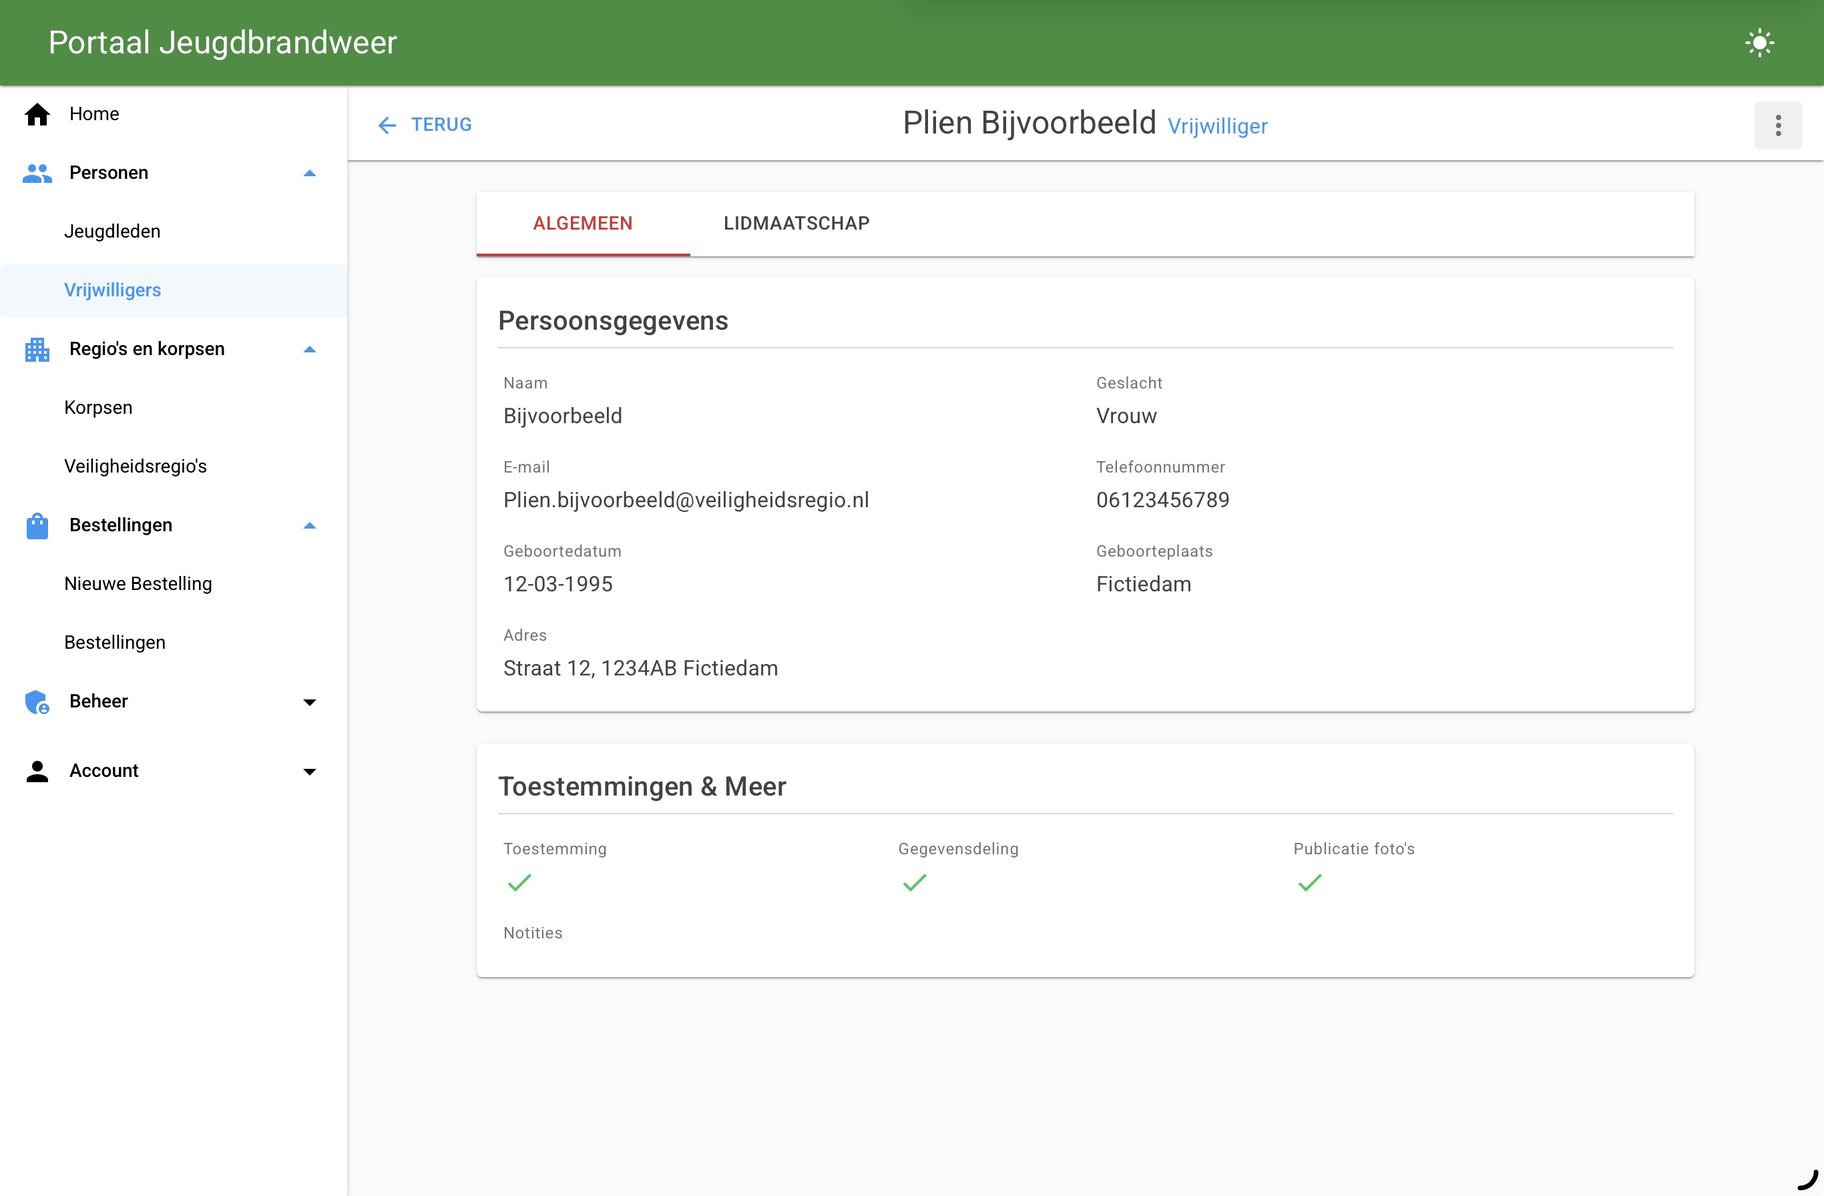Click the Regio's en korpsen building icon
Viewport: 1824px width, 1196px height.
pyautogui.click(x=37, y=349)
